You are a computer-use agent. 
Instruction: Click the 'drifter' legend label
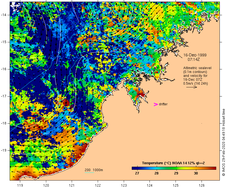pyautogui.click(x=163, y=104)
